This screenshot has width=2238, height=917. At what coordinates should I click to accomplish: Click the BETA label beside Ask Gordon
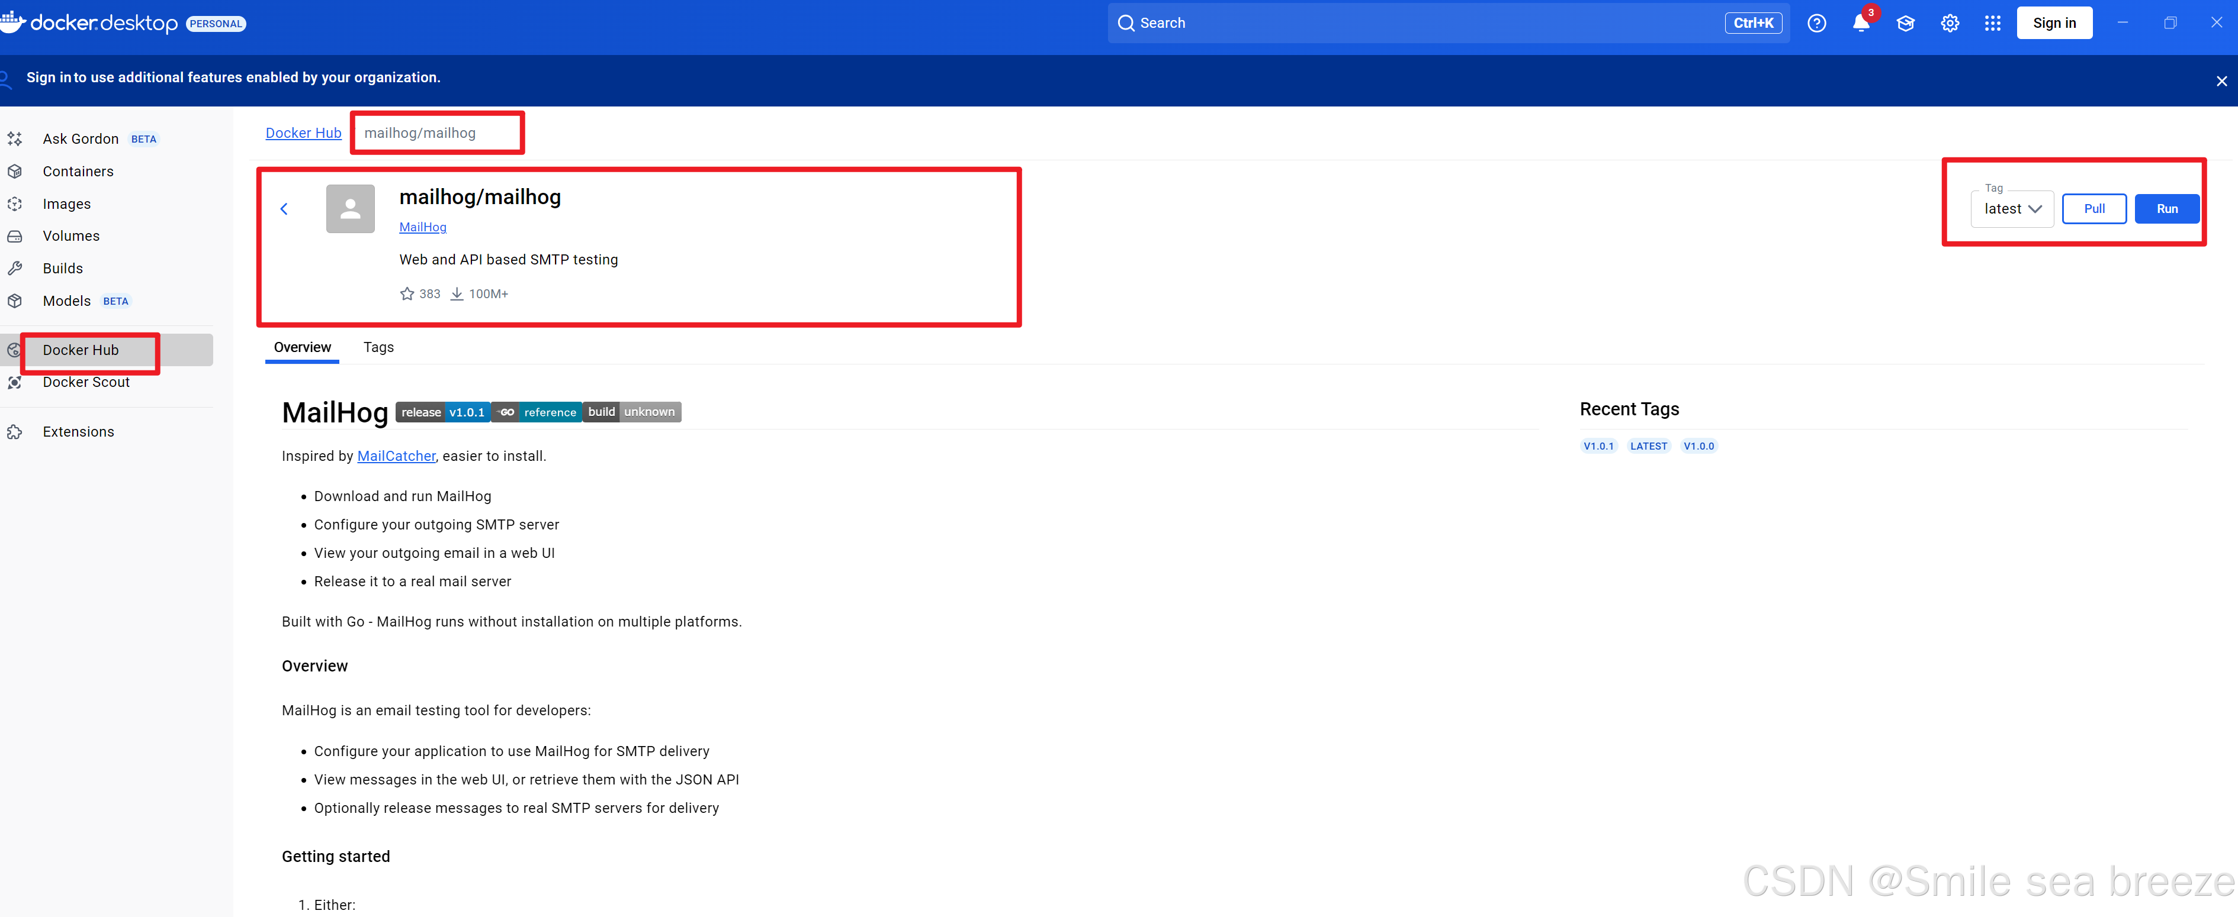pyautogui.click(x=143, y=140)
